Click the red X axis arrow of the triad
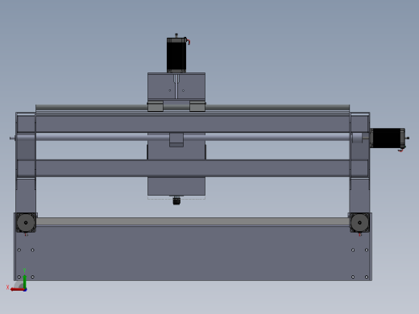Image resolution: width=419 pixels, height=314 pixels. click(x=18, y=289)
